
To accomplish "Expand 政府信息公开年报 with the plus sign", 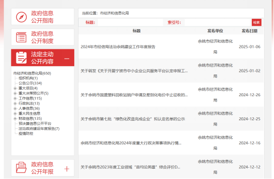I will (67, 169).
